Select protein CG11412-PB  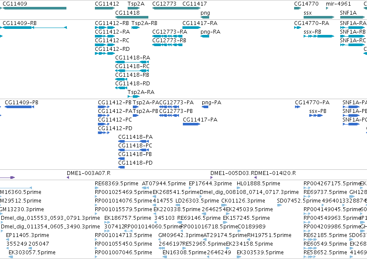click(115, 103)
